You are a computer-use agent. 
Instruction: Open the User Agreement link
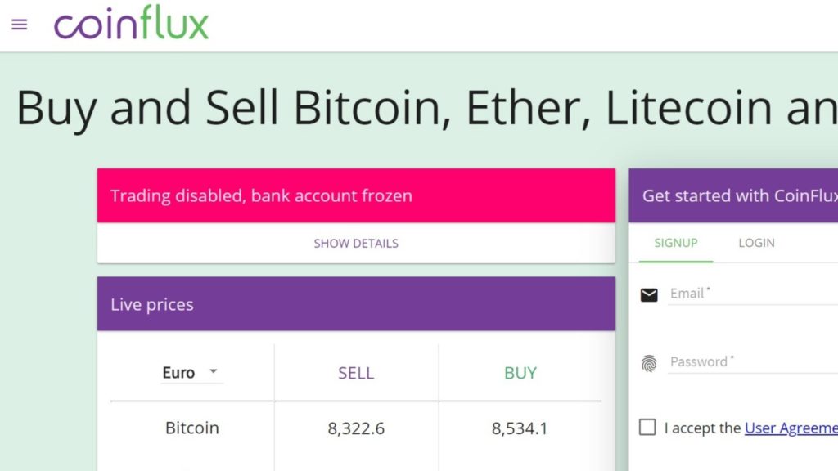click(791, 428)
